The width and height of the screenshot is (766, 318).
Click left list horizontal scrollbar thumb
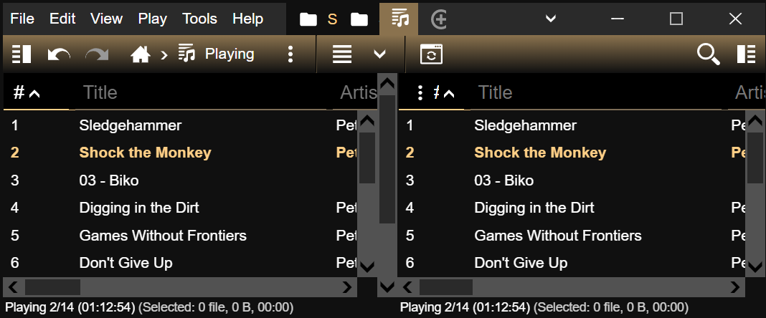52,287
